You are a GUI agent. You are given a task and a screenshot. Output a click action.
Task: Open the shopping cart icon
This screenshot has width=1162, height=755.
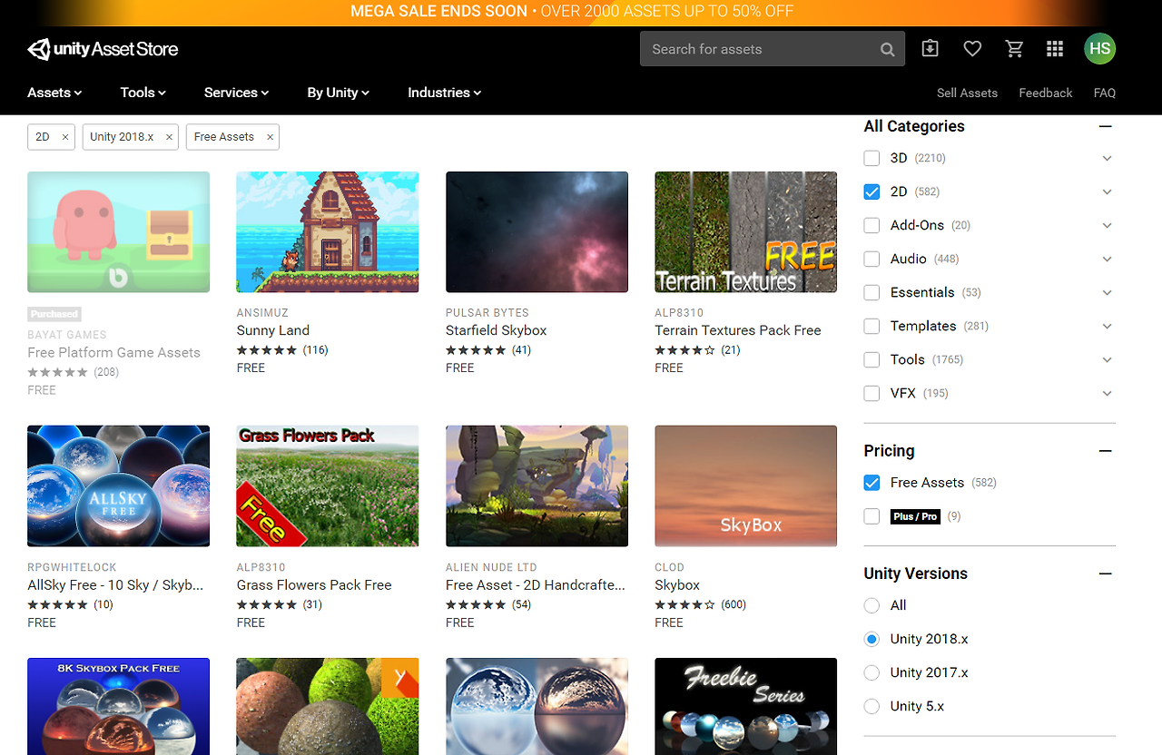point(1015,49)
